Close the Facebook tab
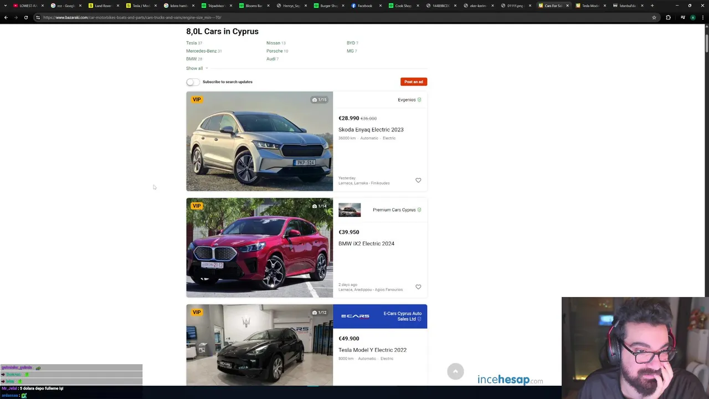Image resolution: width=709 pixels, height=399 pixels. 381,6
